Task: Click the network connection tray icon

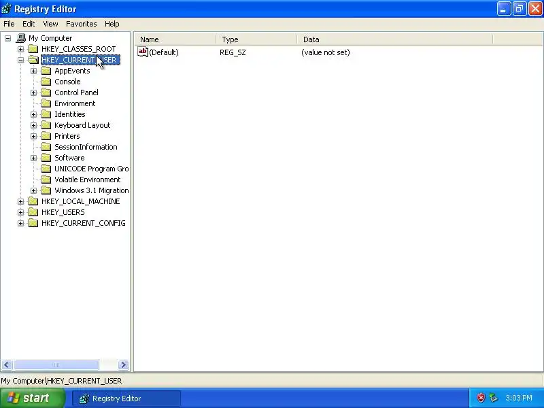Action: (494, 398)
